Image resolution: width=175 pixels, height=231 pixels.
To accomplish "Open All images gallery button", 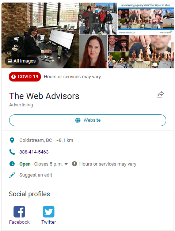I will (22, 61).
